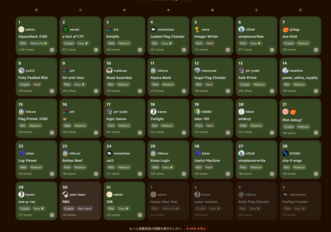Open the writeup icon on AlpacaHack 2100 card
This screenshot has height=232, width=331.
point(52,50)
